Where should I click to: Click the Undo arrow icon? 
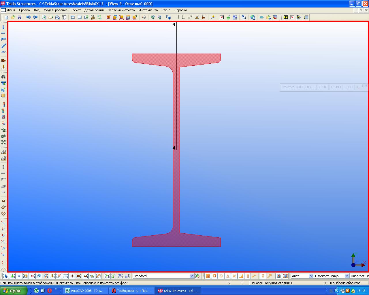tap(28, 17)
